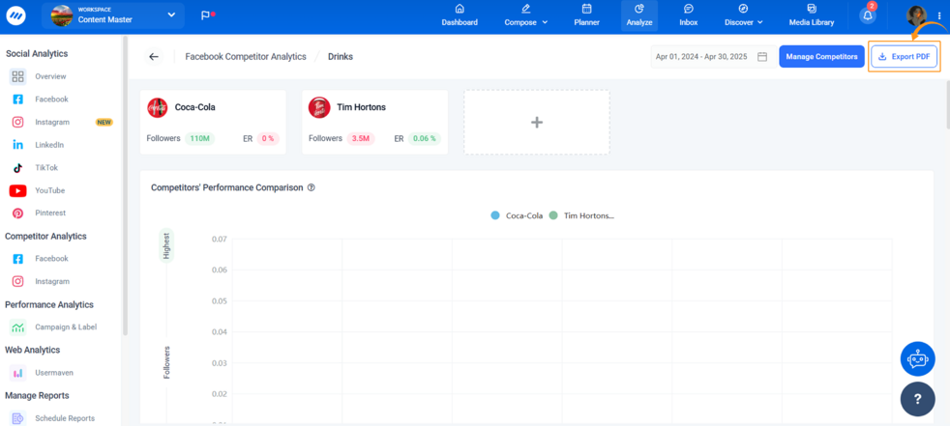The height and width of the screenshot is (426, 950).
Task: Go to the Dashboard tab
Action: pyautogui.click(x=460, y=15)
